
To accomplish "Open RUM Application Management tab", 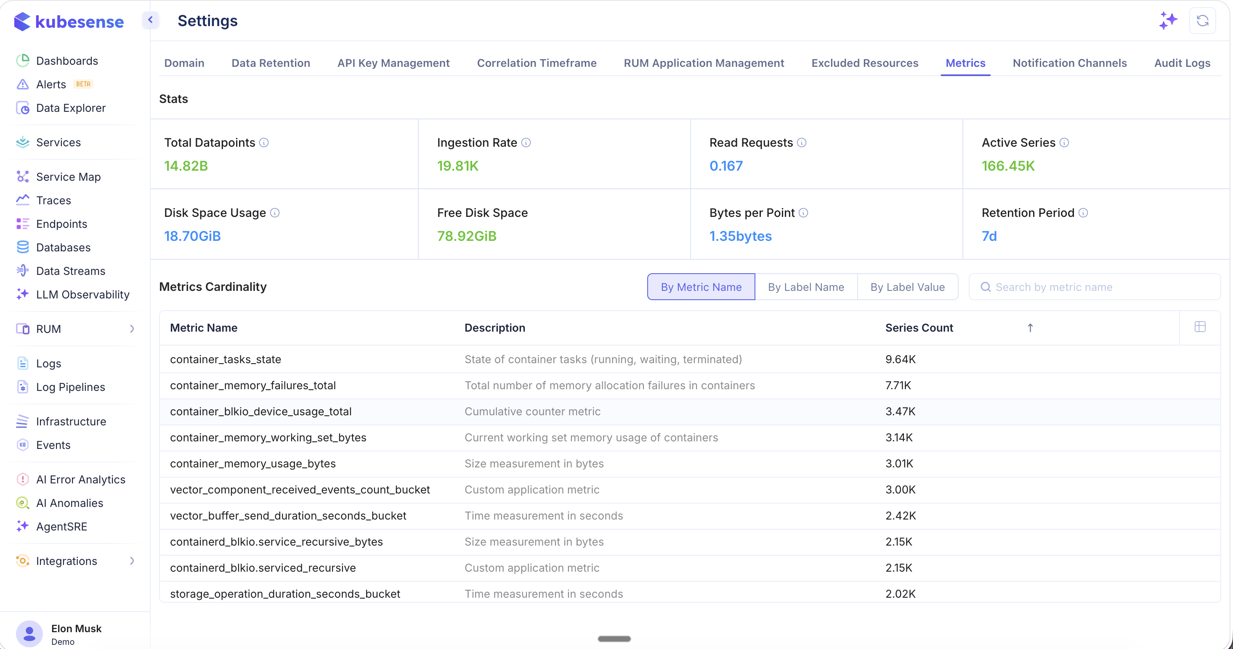I will [x=704, y=63].
